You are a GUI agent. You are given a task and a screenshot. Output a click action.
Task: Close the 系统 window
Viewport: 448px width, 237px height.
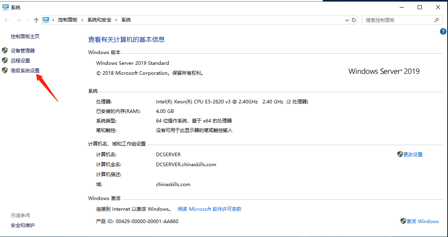click(438, 8)
